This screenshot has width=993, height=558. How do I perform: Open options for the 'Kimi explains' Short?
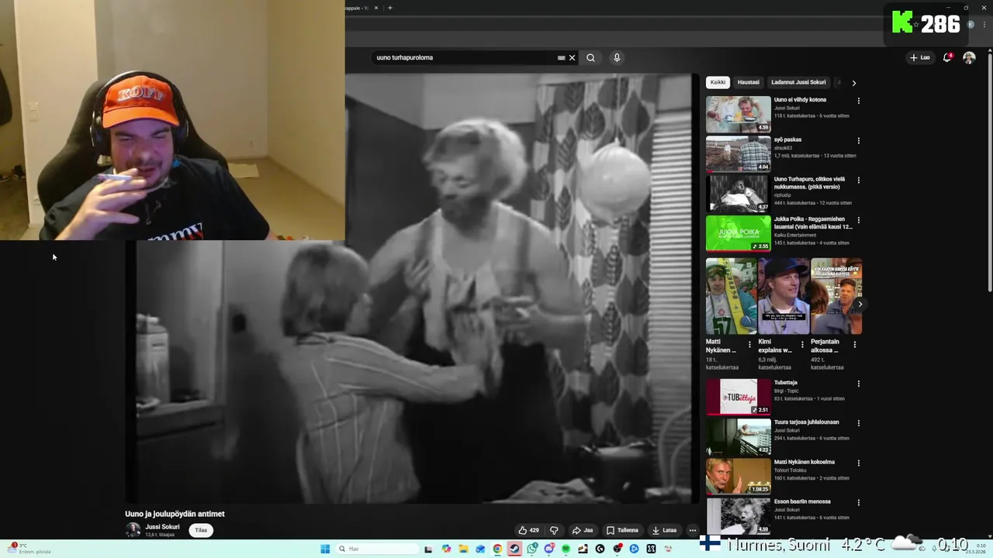[802, 345]
